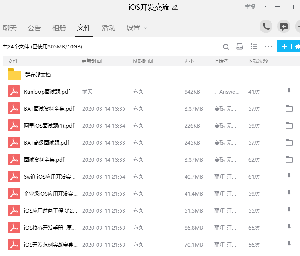Viewport: 300px width, 256px height.
Task: Switch to the 聊天 tab
Action: pos(10,28)
